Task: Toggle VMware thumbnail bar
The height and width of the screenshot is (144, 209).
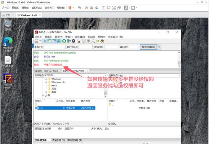Action: coord(109,8)
